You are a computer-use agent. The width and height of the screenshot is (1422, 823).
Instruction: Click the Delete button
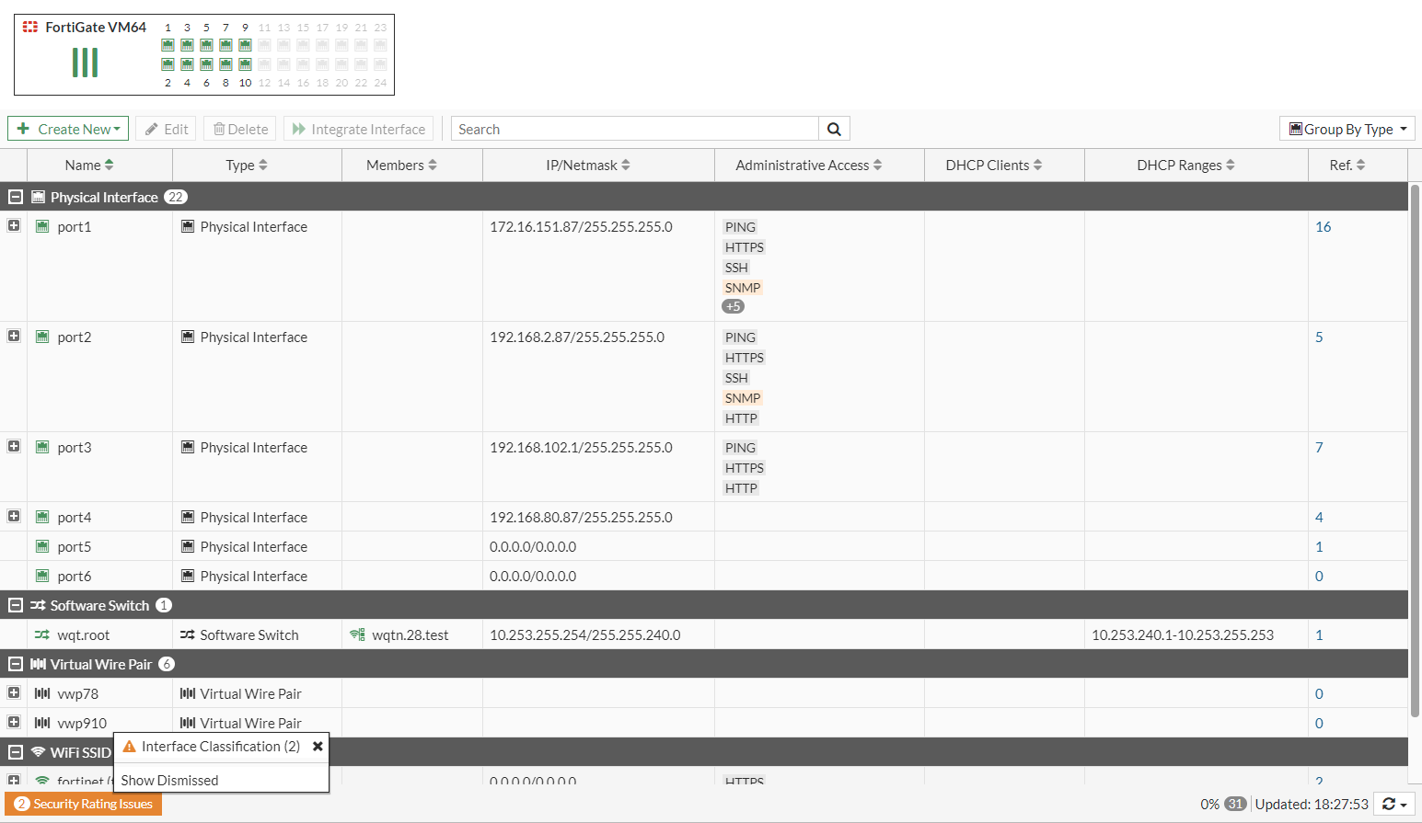pyautogui.click(x=241, y=129)
